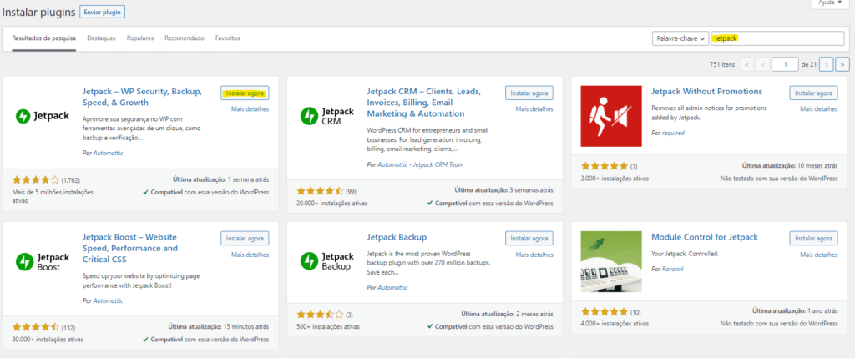Go to the next results page

click(826, 64)
